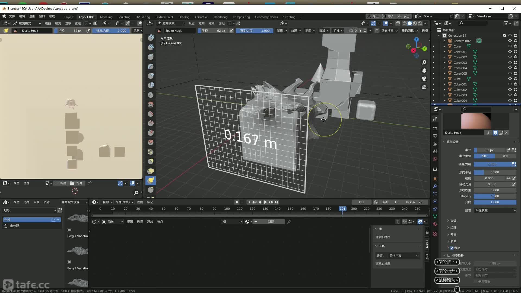Toggle camera view gizmo in viewport

(x=424, y=79)
